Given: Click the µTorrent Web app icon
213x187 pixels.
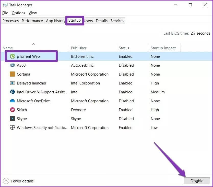Looking at the screenshot, I should pos(13,56).
